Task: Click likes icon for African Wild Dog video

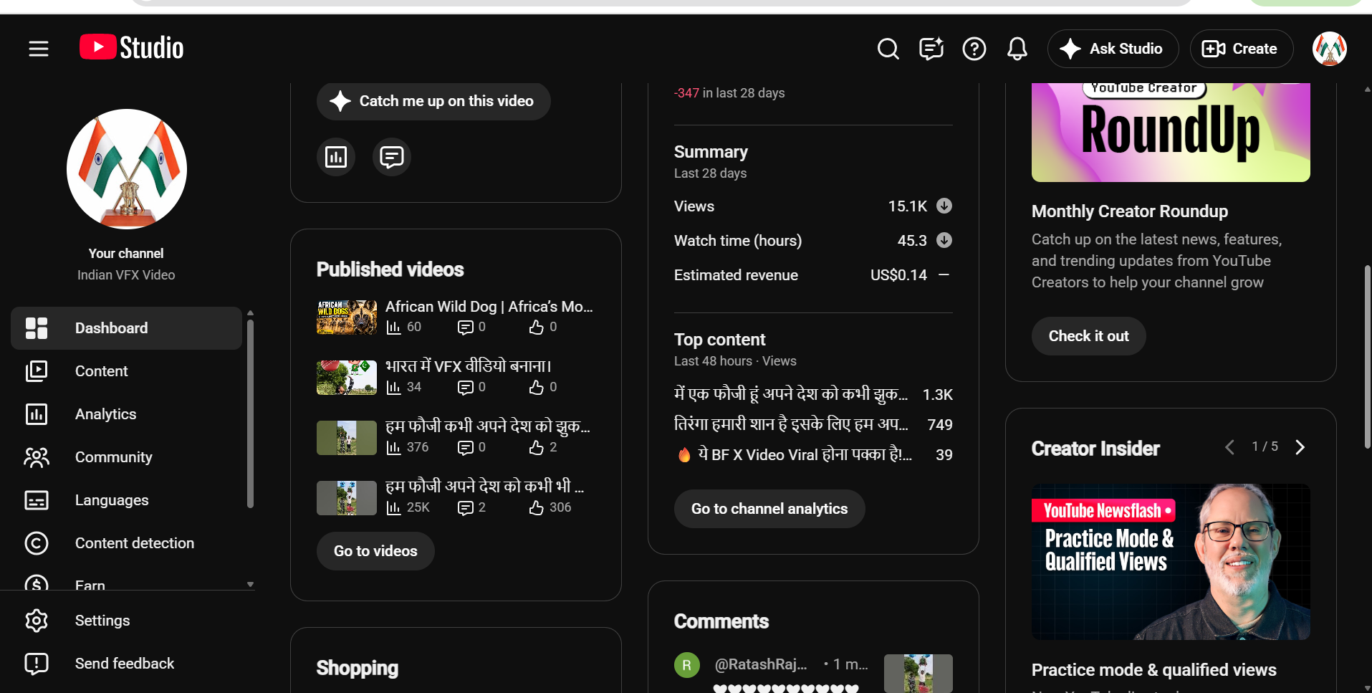Action: pos(537,328)
